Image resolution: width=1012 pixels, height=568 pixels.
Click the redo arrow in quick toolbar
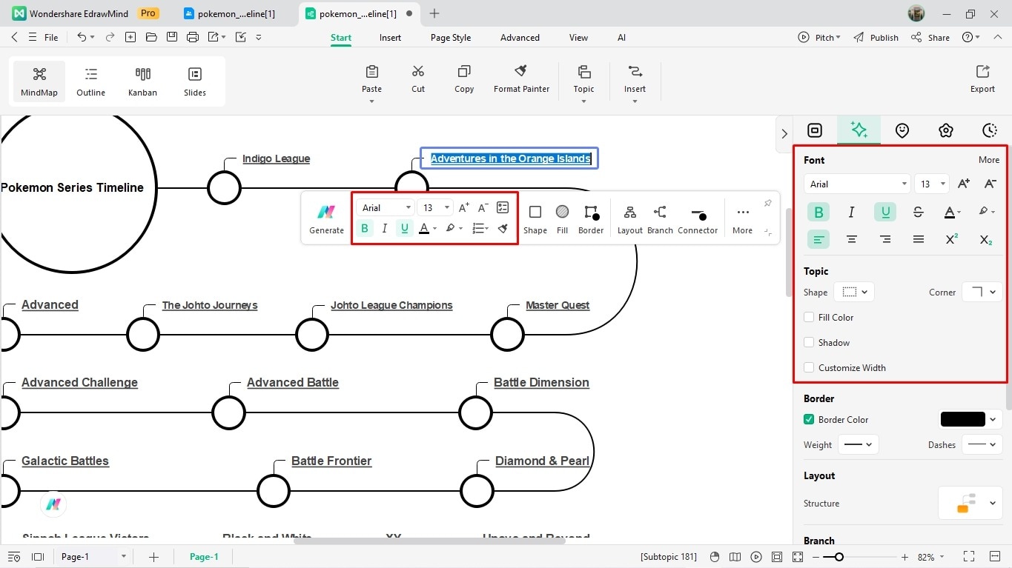click(x=110, y=37)
